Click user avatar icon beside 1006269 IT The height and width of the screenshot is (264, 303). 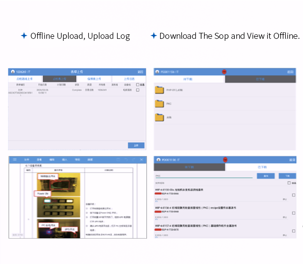point(13,72)
